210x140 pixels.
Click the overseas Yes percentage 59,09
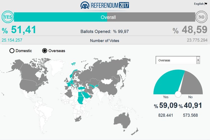[168, 106]
